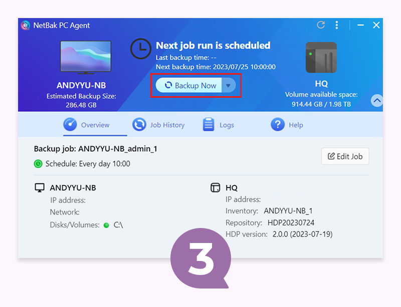The height and width of the screenshot is (307, 401).
Task: Click the Overview gauge icon
Action: pos(70,124)
